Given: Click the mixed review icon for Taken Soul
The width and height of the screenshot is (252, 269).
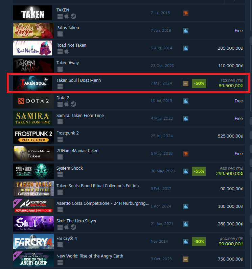Looking at the screenshot, I should [186, 83].
